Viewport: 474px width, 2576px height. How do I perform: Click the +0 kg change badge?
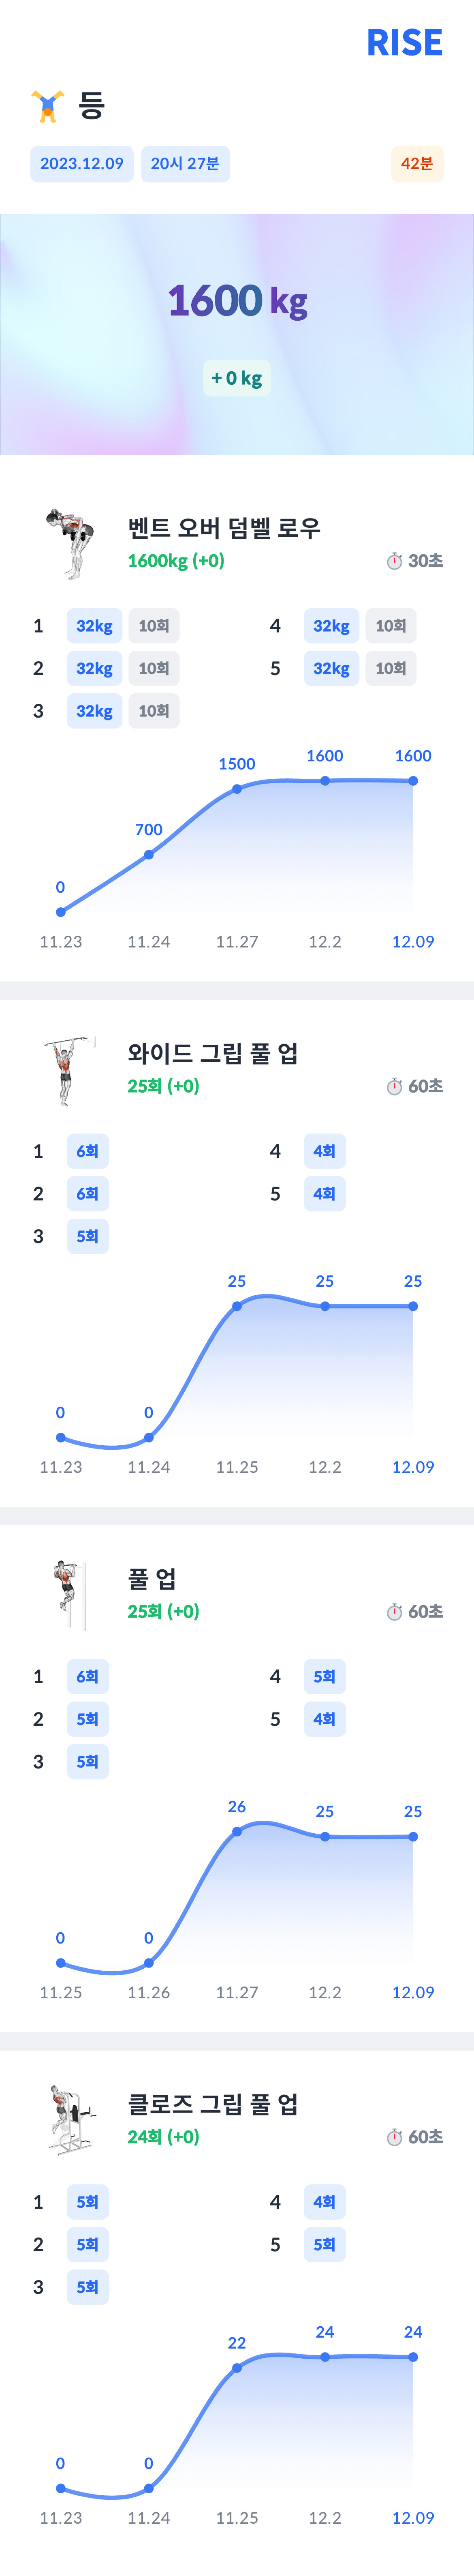click(237, 378)
